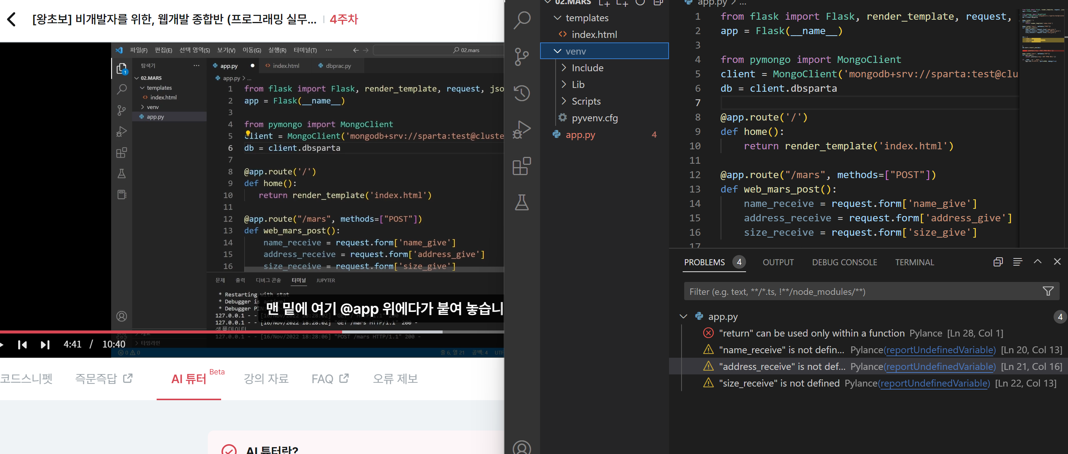The height and width of the screenshot is (454, 1068).
Task: Open the FAQ external link tab
Action: click(x=330, y=379)
